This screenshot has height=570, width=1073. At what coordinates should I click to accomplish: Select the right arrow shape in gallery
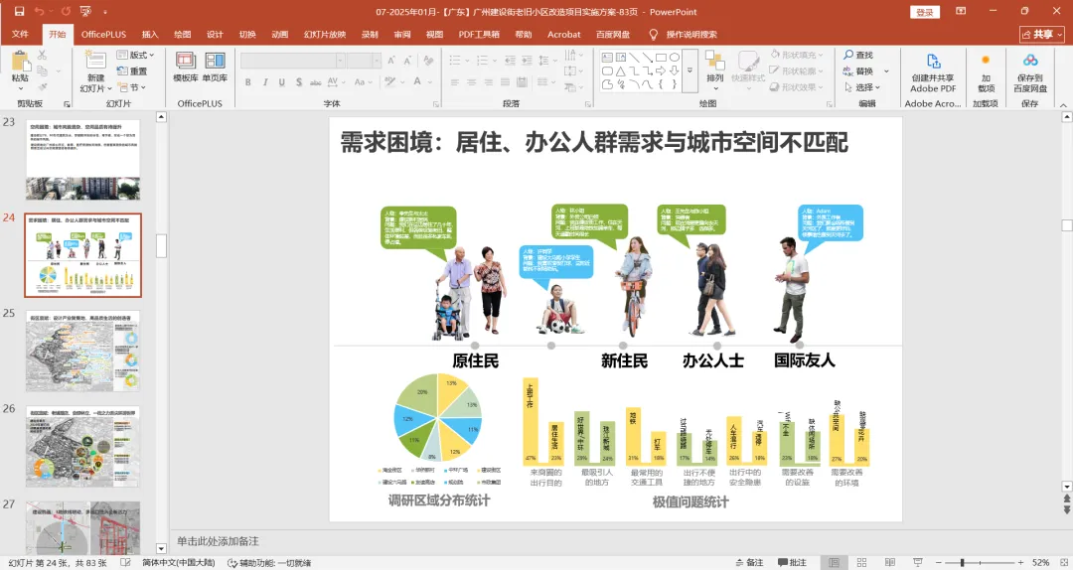click(x=661, y=71)
